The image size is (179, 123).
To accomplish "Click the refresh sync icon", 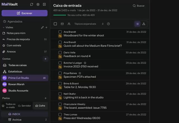I will 32,4.
